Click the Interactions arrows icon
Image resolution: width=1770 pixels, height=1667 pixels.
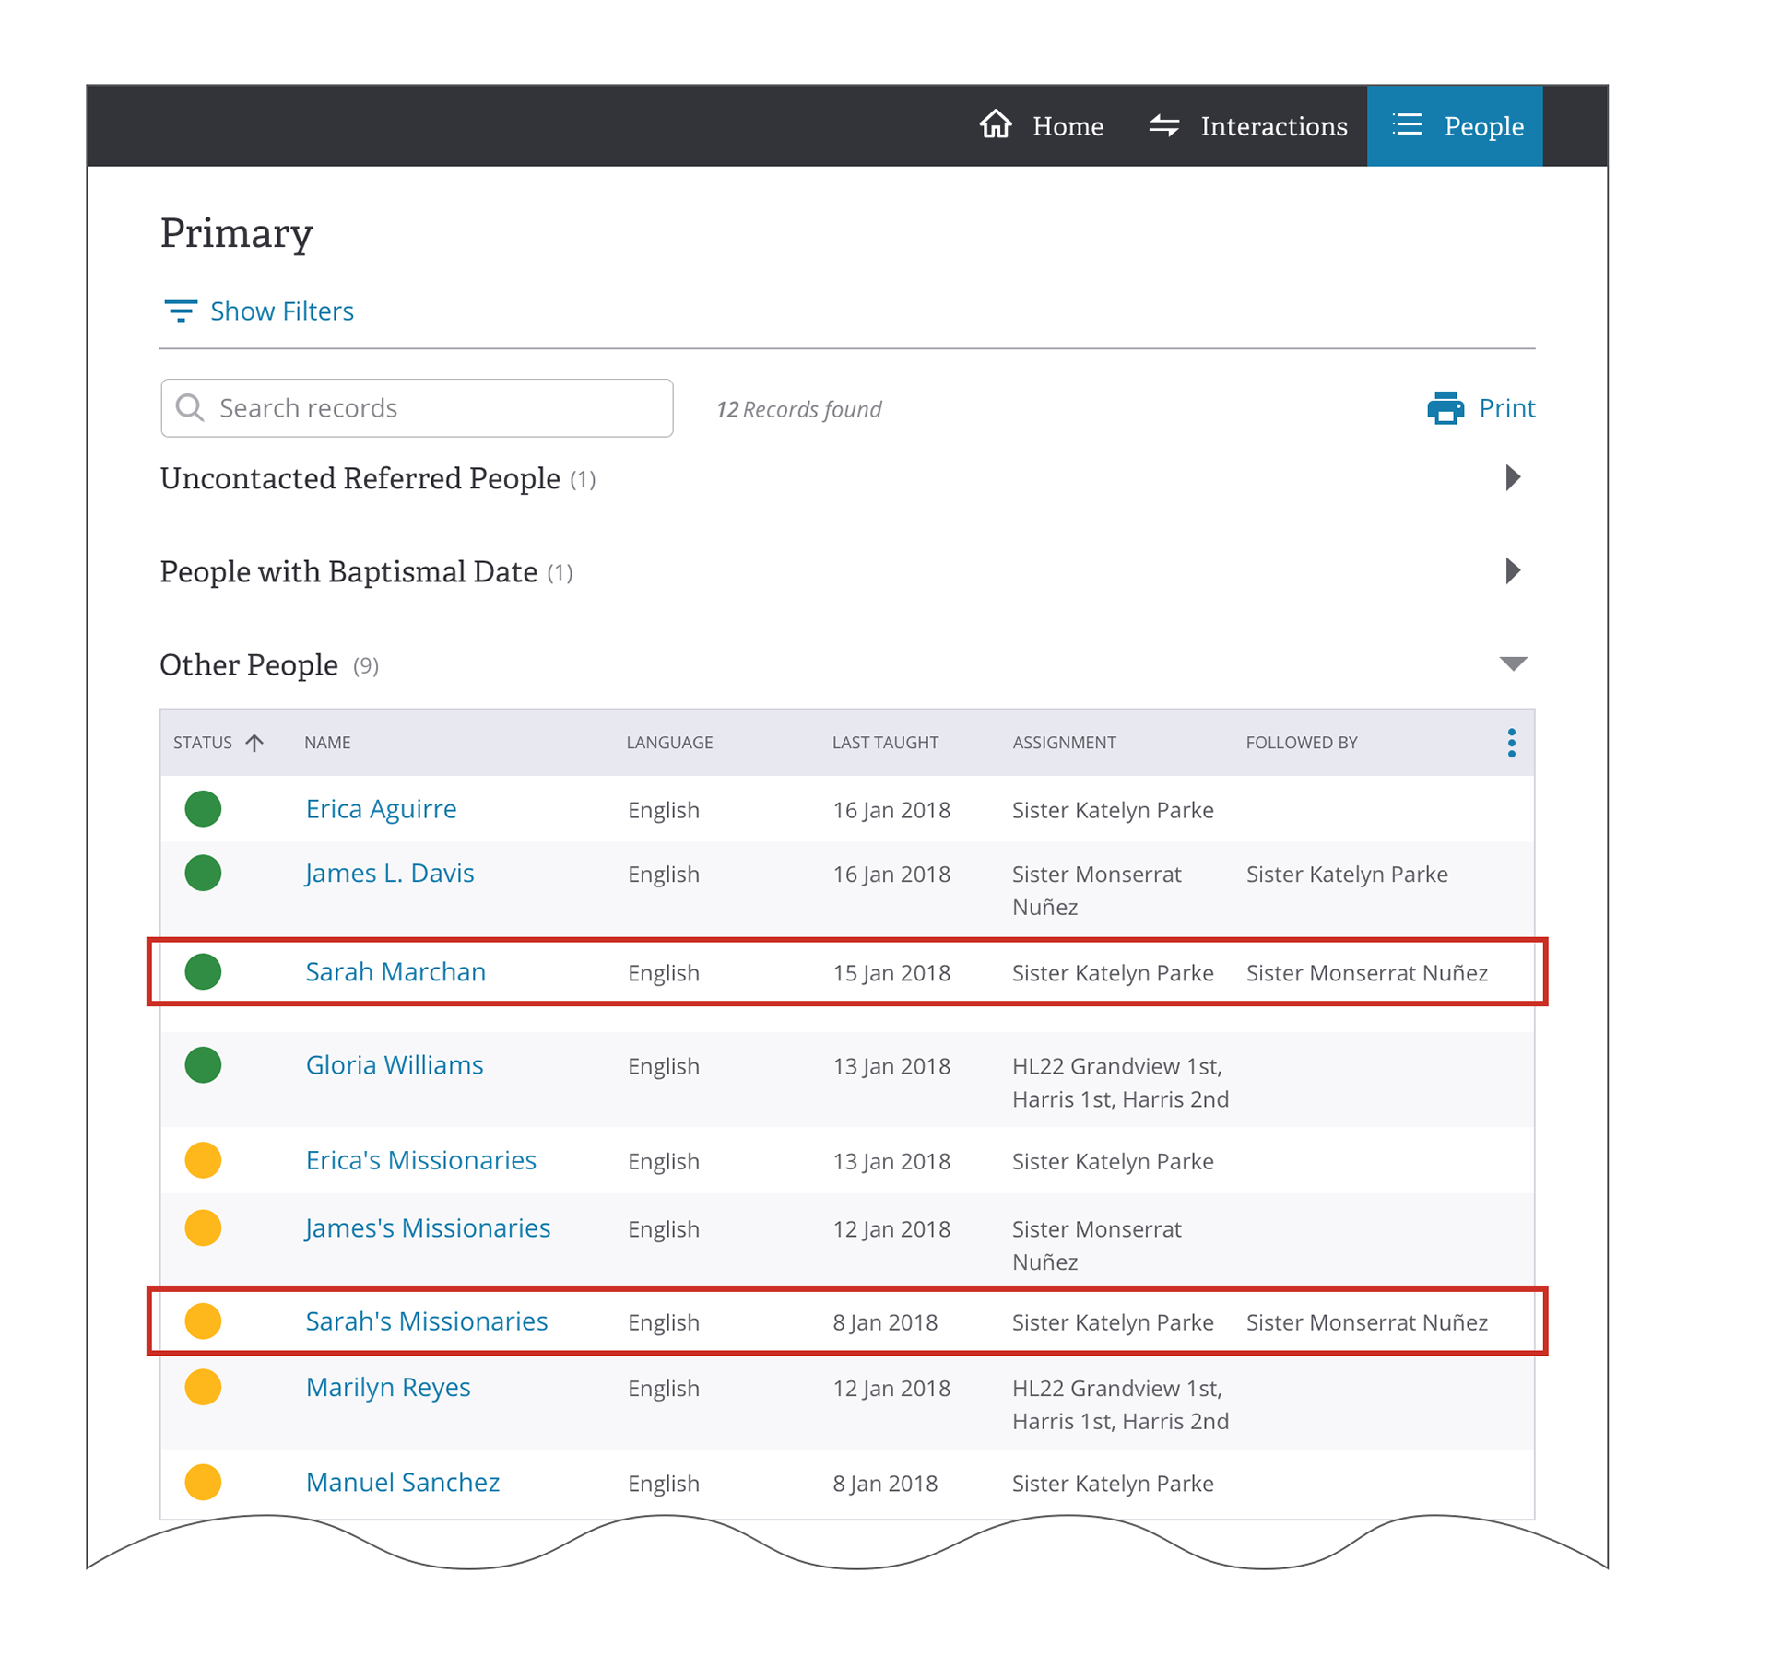(1164, 125)
